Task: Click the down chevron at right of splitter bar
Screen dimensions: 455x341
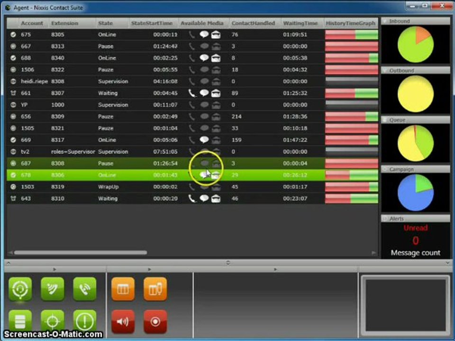Action: (x=447, y=263)
